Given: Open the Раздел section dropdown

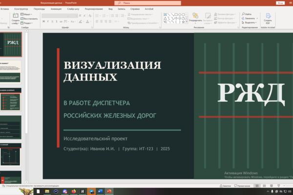Looking at the screenshot, I should (x=26, y=23).
